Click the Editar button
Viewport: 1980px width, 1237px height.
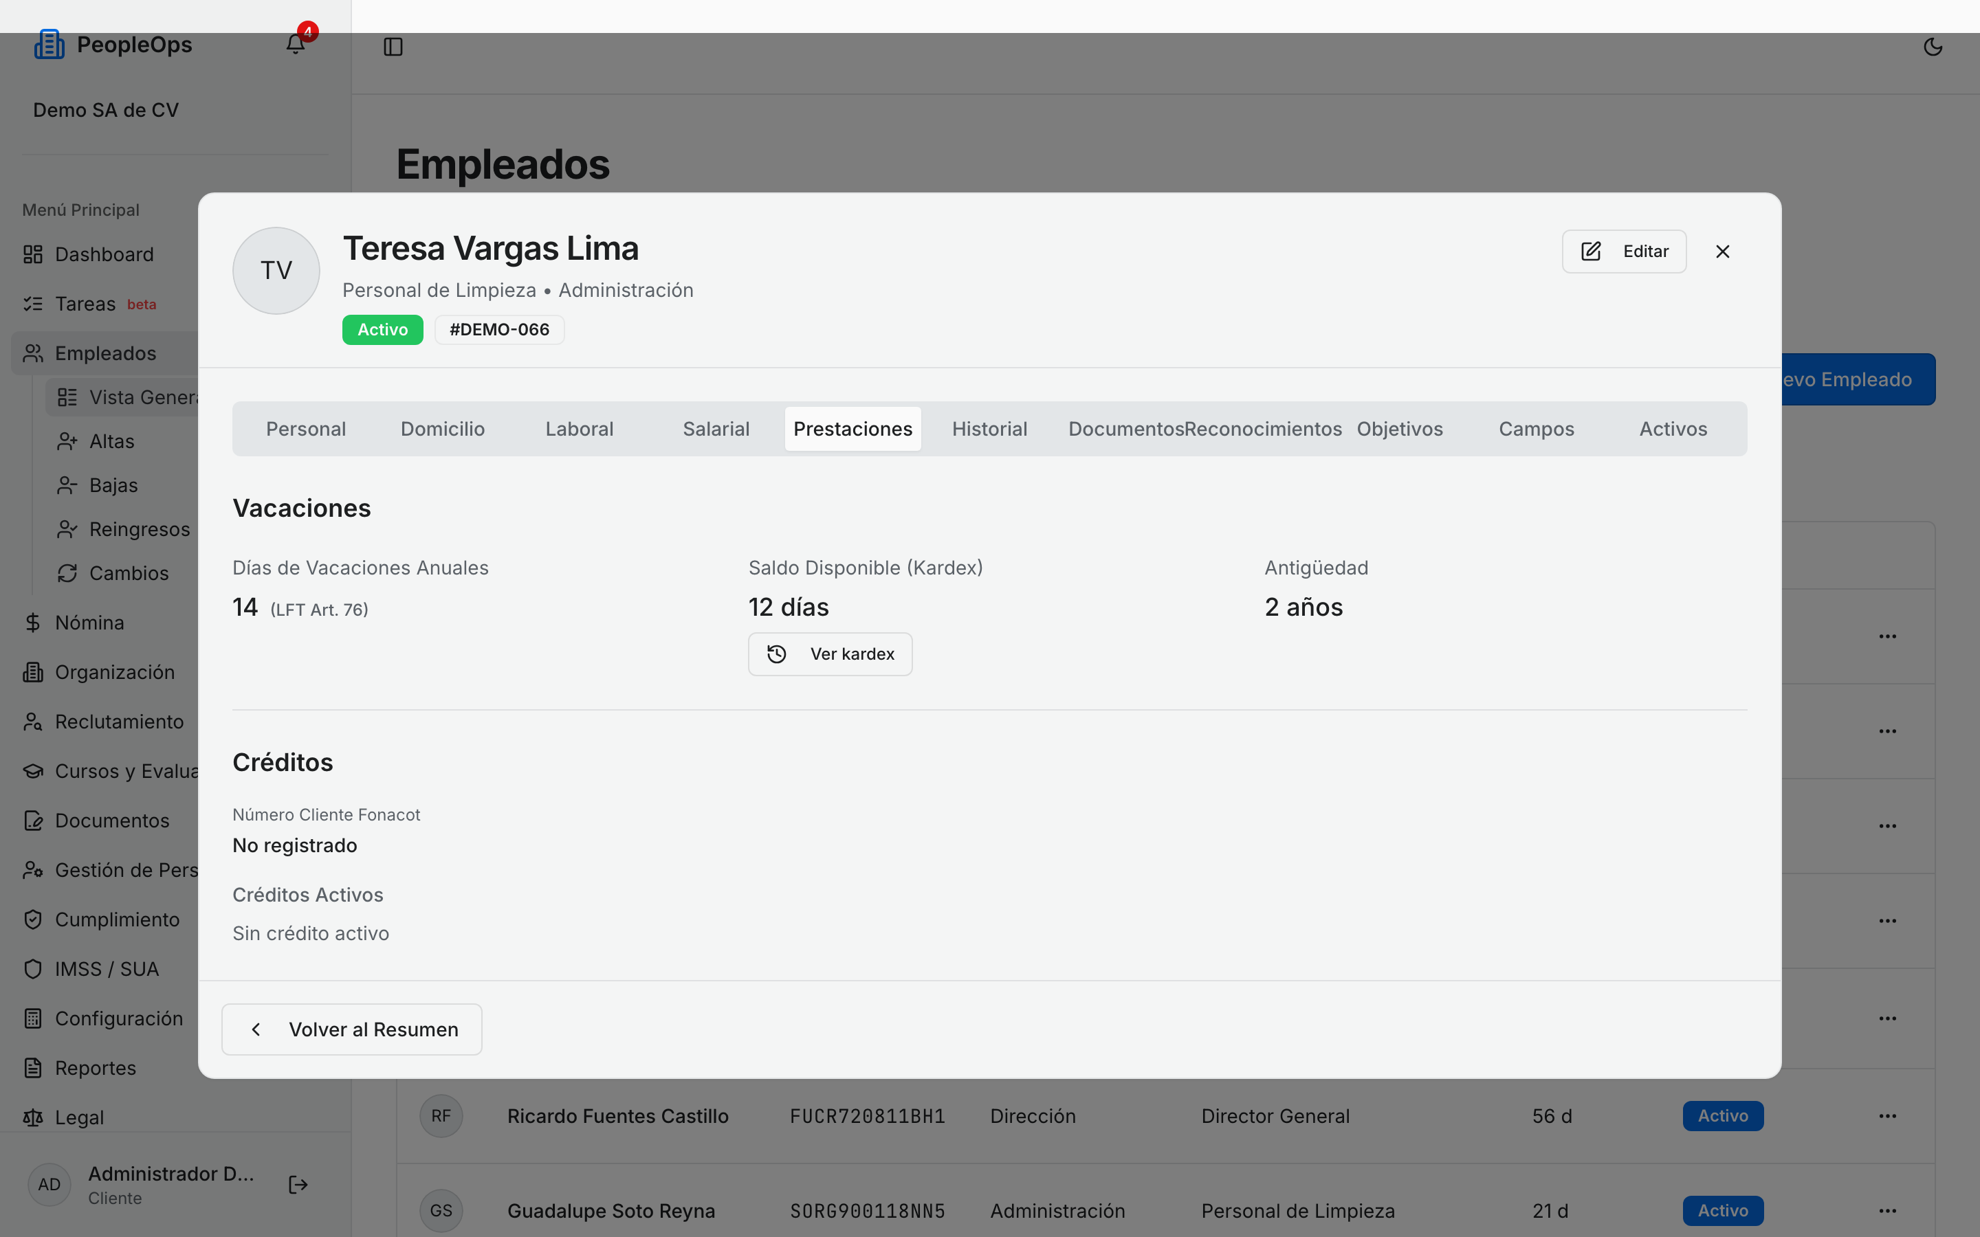point(1623,251)
